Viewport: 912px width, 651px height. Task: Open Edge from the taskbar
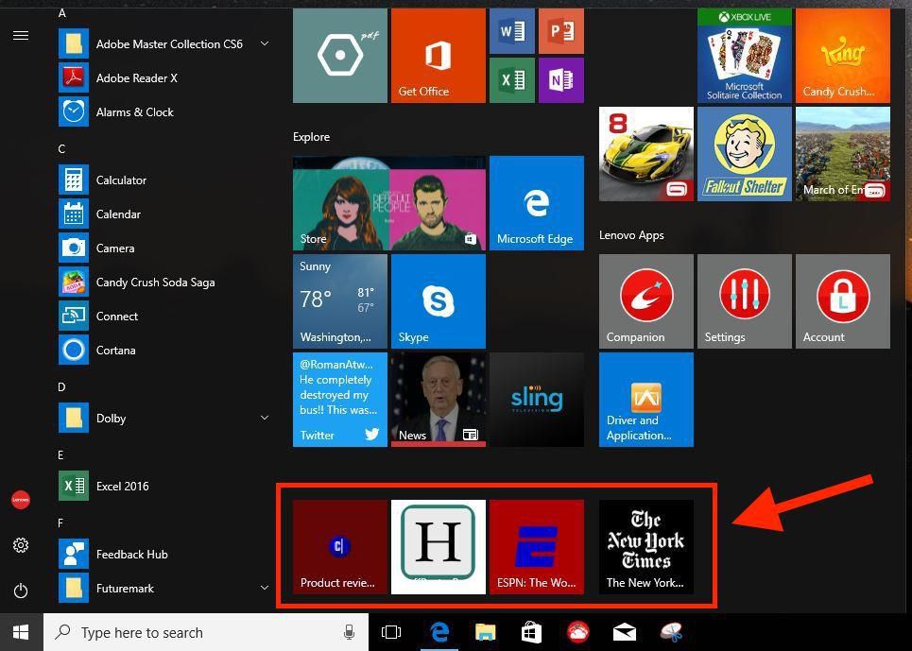point(439,632)
